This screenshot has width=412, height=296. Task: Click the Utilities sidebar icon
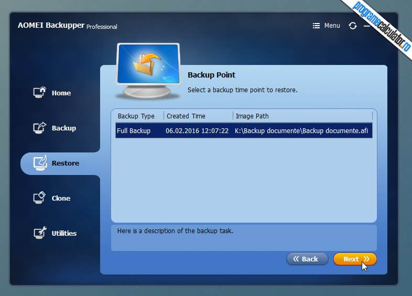[40, 233]
